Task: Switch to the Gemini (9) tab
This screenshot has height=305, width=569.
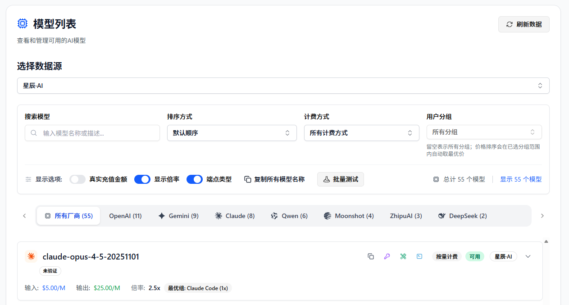Action: click(178, 216)
